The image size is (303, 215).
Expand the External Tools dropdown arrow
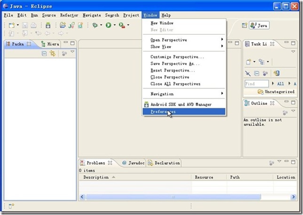(x=128, y=25)
